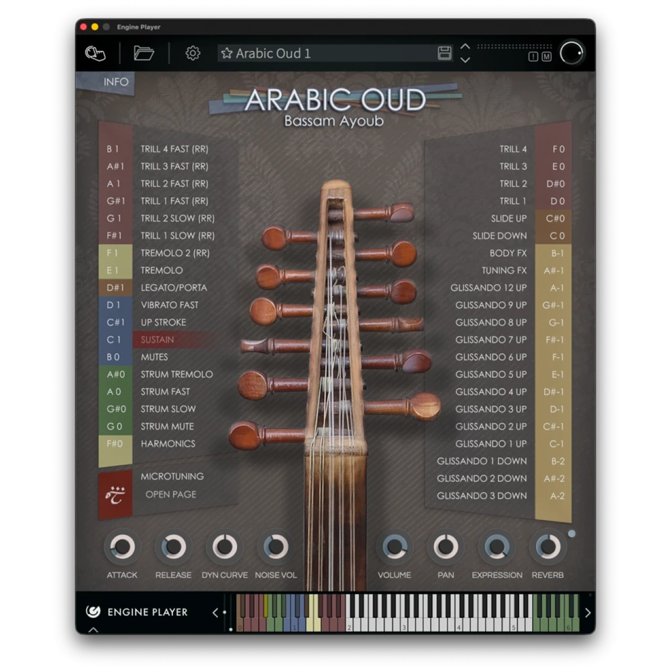Expand panel with bottom-left up chevron

(93, 629)
